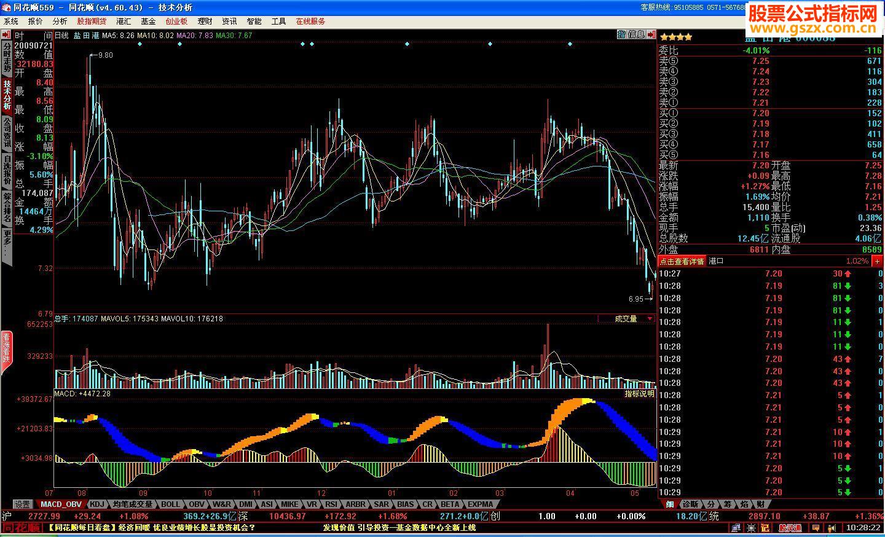Open the network computers icon in status bar
The height and width of the screenshot is (537, 885).
[734, 528]
